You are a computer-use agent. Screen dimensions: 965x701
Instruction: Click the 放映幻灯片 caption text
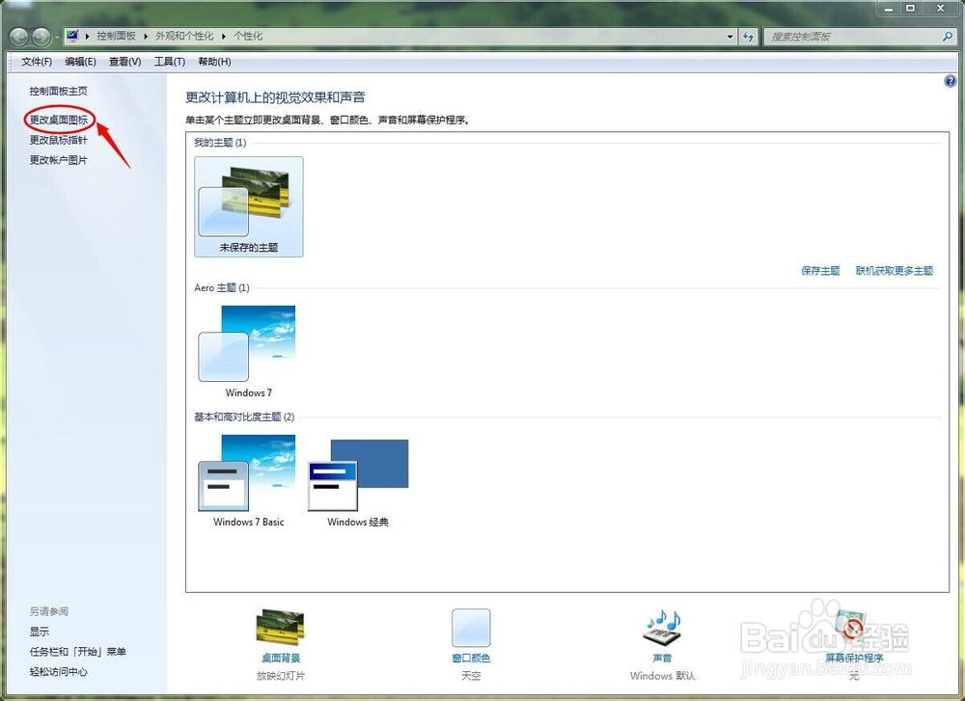click(x=281, y=676)
